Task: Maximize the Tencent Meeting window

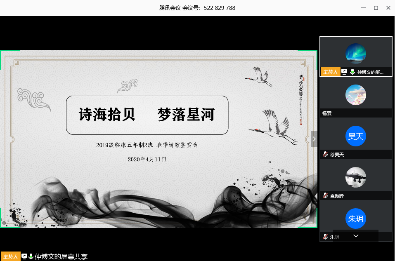Action: 376,8
